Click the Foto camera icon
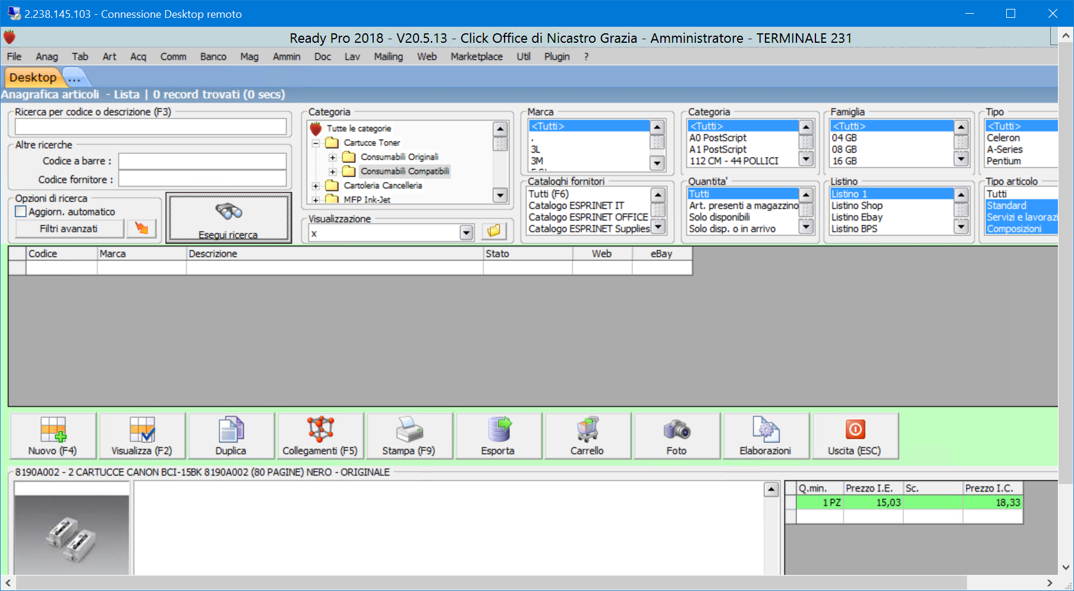 [677, 429]
